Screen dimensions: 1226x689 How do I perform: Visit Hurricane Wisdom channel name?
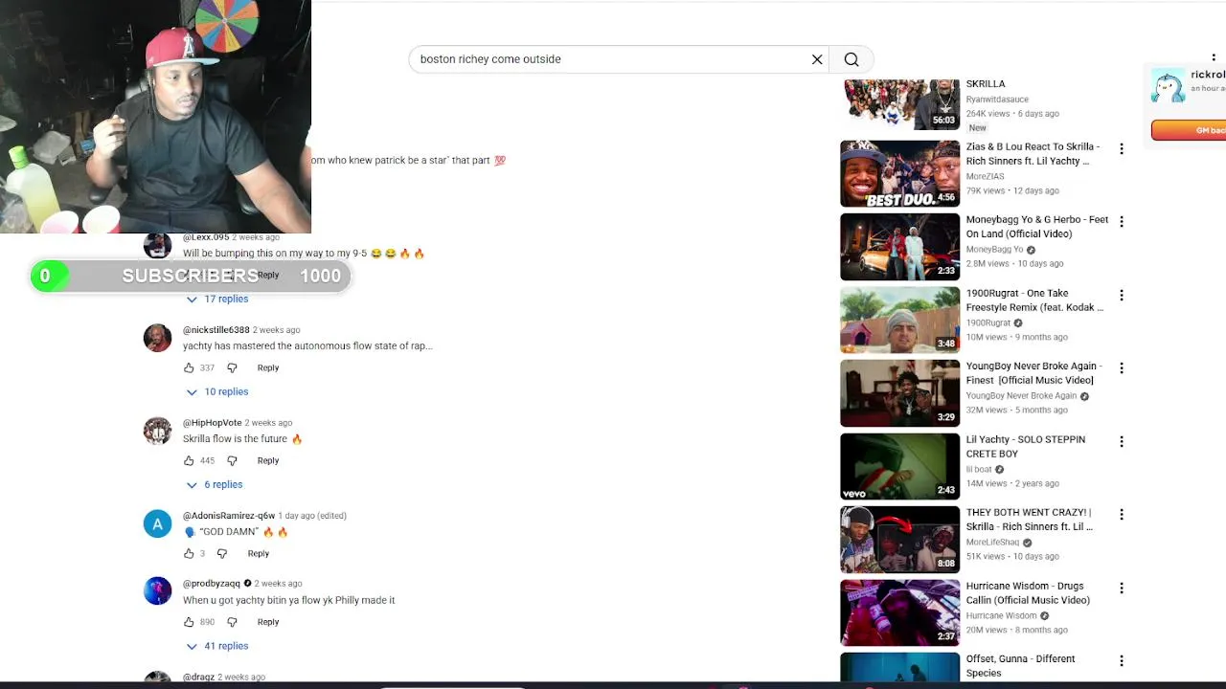click(x=1001, y=616)
